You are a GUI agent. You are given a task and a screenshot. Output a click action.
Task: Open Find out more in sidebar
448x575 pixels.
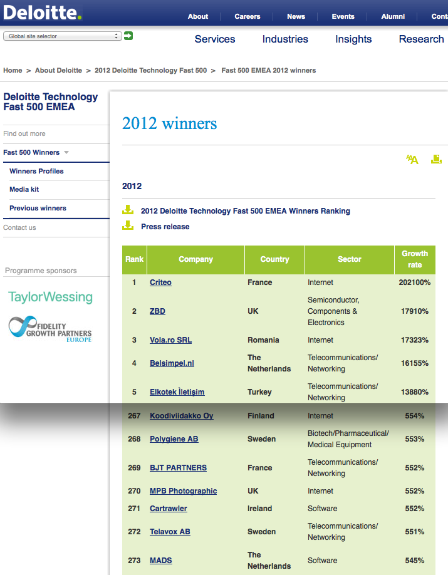24,133
